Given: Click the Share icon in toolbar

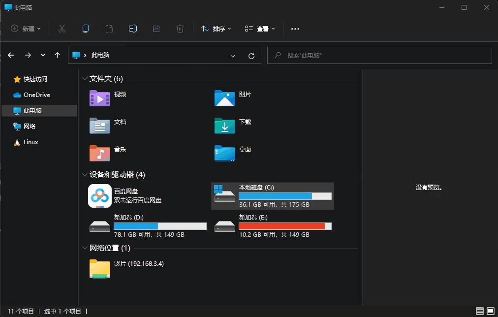Looking at the screenshot, I should pos(156,29).
